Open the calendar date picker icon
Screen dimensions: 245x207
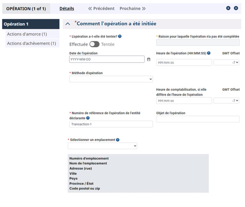pos(149,59)
